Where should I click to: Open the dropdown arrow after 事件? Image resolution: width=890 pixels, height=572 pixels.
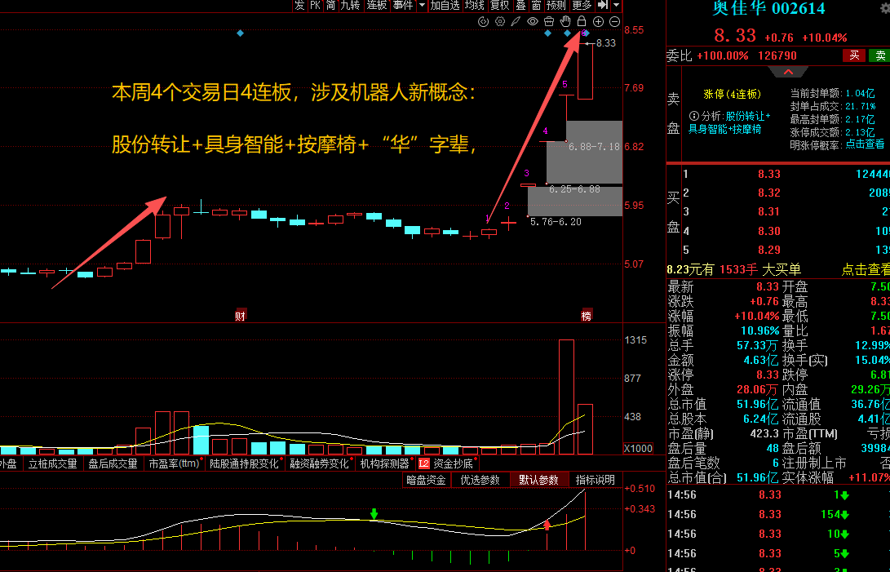tap(422, 5)
